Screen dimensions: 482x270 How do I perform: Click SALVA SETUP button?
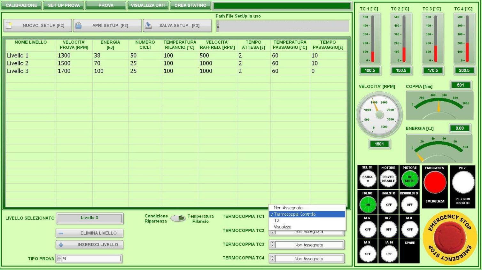[177, 26]
